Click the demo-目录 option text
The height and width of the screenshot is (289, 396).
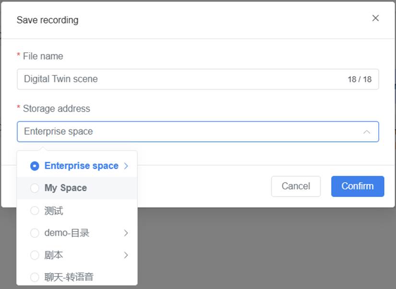67,233
